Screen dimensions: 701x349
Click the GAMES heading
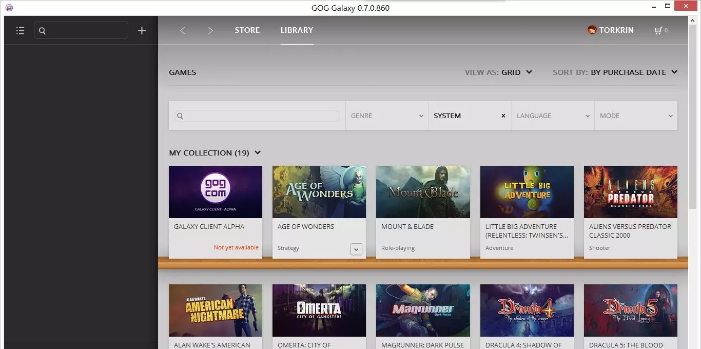click(x=183, y=72)
